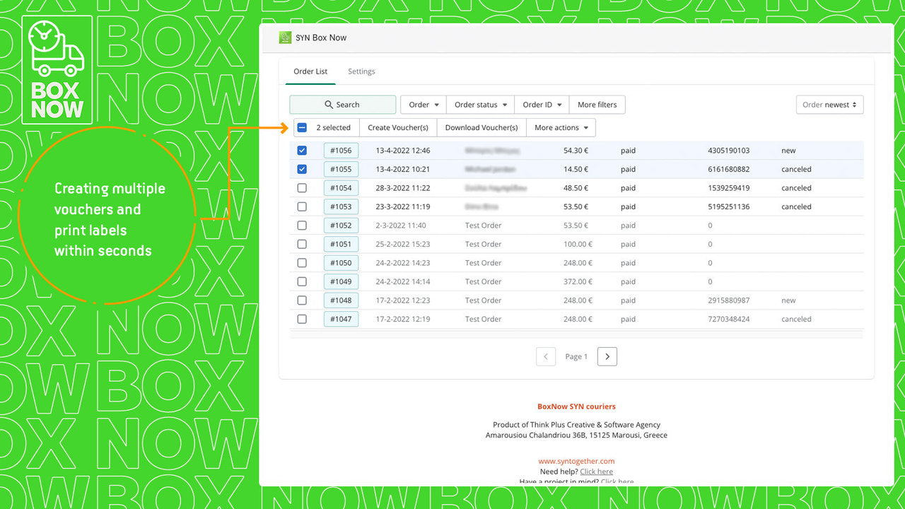
Task: Go to the next page arrow
Action: [x=607, y=356]
